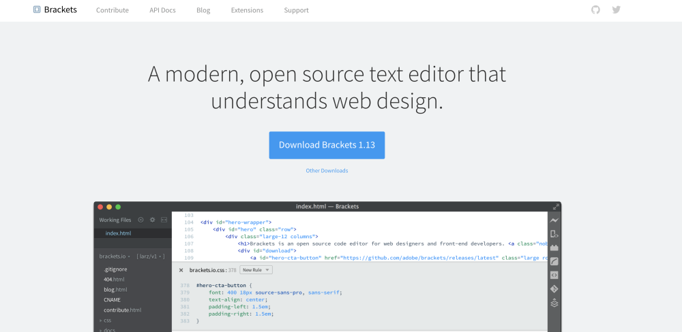
Task: Click the circled X icon beside Working Files
Action: pos(140,220)
